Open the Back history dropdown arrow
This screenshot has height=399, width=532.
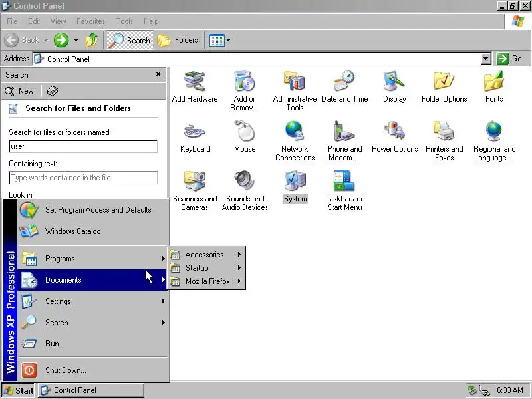click(x=46, y=40)
